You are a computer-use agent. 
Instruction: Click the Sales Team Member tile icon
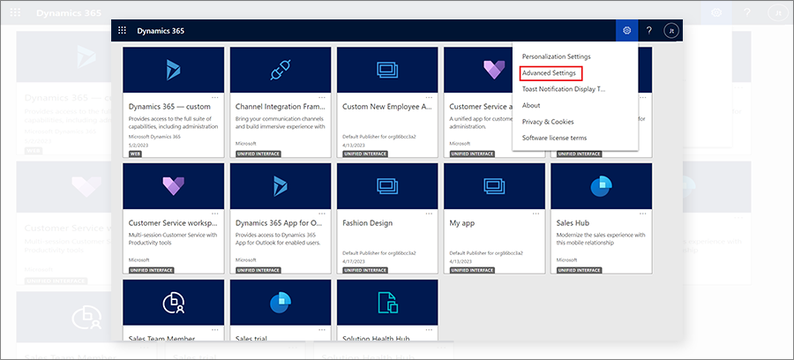click(174, 303)
